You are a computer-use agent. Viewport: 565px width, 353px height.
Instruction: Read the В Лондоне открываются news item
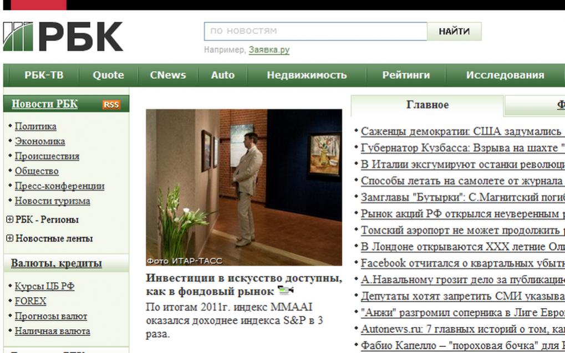point(462,247)
